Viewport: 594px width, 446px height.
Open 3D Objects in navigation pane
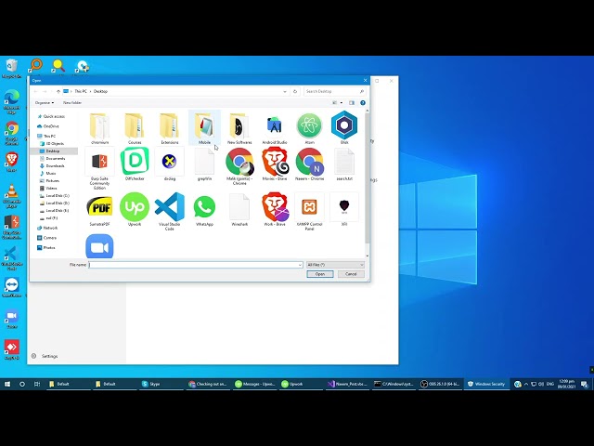pyautogui.click(x=55, y=144)
